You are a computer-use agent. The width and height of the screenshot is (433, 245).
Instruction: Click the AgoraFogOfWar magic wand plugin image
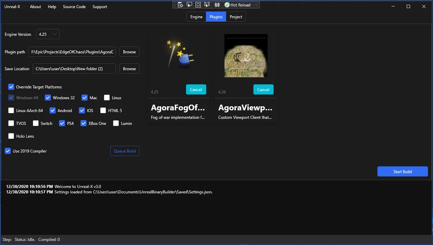pos(179,54)
